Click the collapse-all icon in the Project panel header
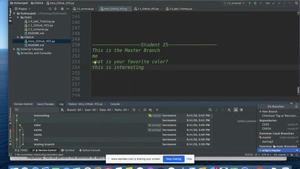Viewport: 300px width, 169px height. click(55, 9)
